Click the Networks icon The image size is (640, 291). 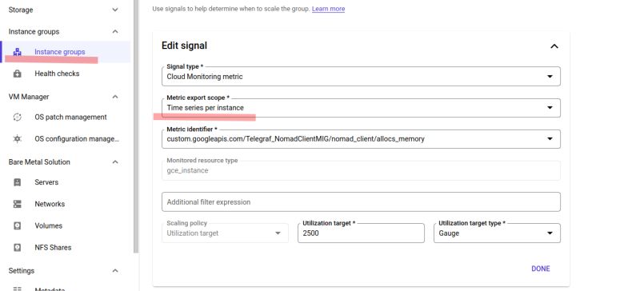pyautogui.click(x=17, y=204)
